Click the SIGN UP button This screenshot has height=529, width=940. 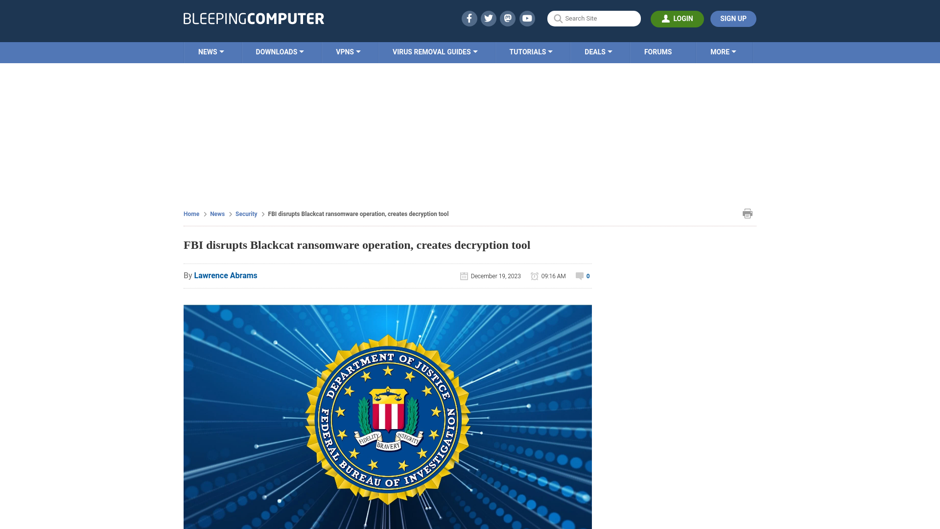[733, 19]
